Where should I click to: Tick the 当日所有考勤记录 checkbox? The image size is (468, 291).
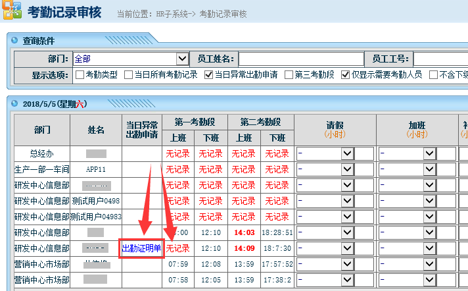pos(128,74)
